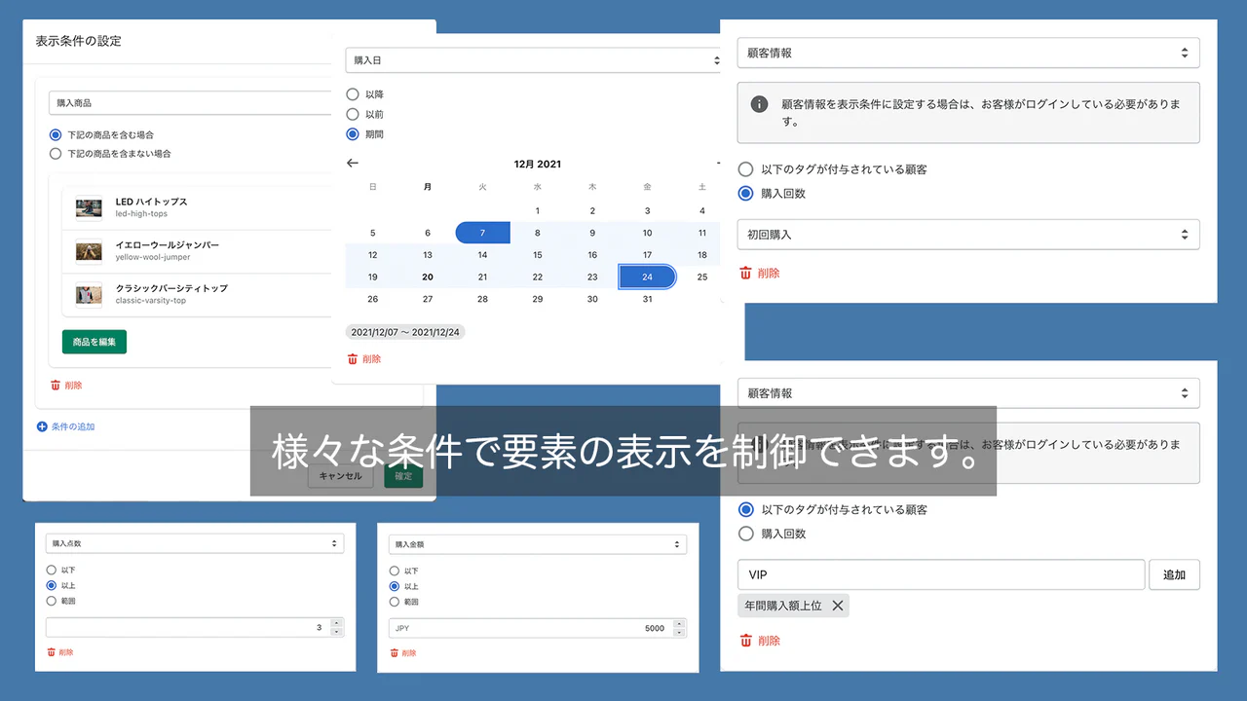1247x701 pixels.
Task: Select December 7 in calendar
Action: [482, 233]
